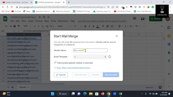Open the File menu

[x=12, y=21]
